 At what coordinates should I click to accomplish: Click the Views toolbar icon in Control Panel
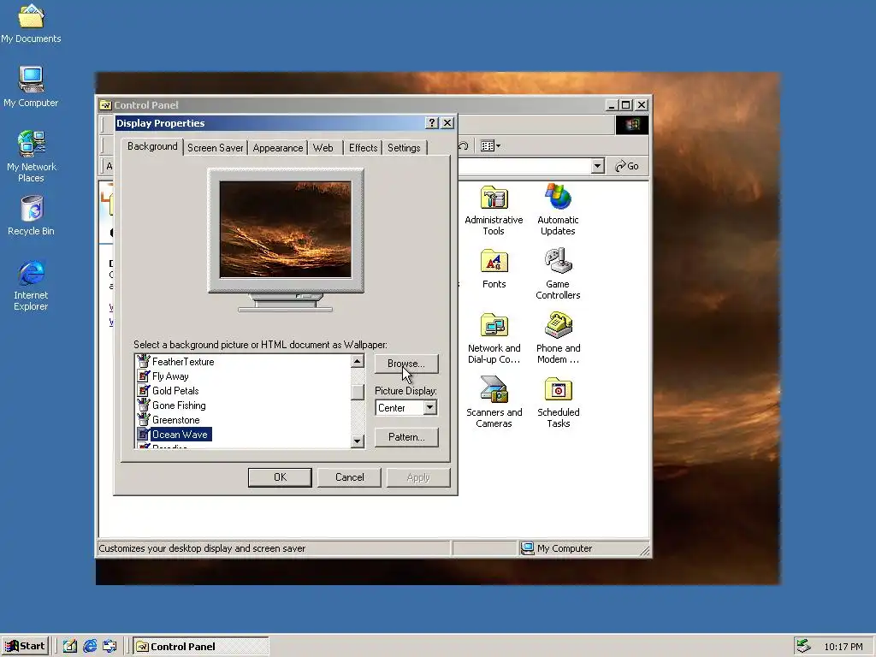coord(490,146)
